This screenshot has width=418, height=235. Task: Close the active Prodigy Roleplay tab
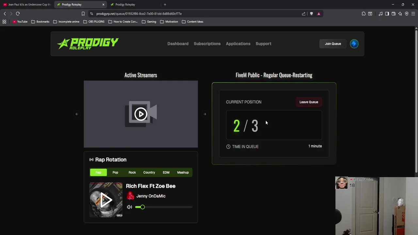(103, 5)
